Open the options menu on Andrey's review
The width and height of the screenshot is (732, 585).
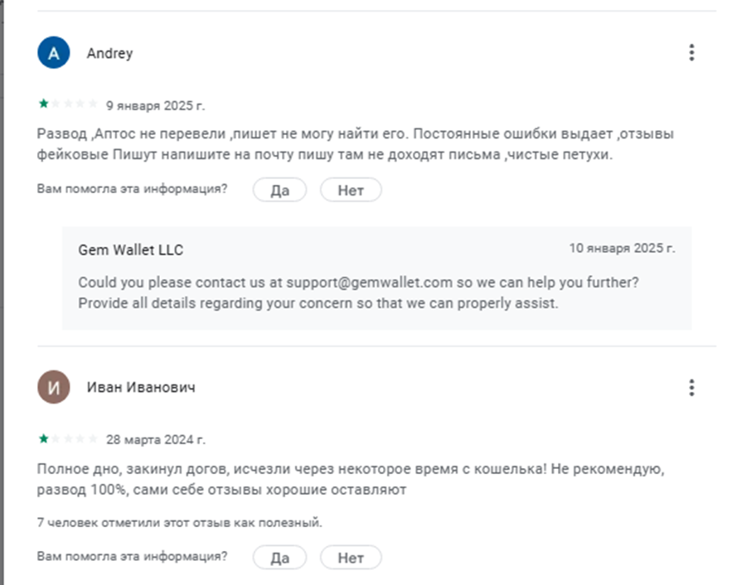[691, 53]
